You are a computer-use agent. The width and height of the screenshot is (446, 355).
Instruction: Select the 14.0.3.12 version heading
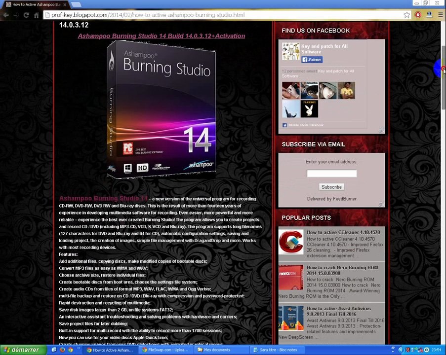74,25
